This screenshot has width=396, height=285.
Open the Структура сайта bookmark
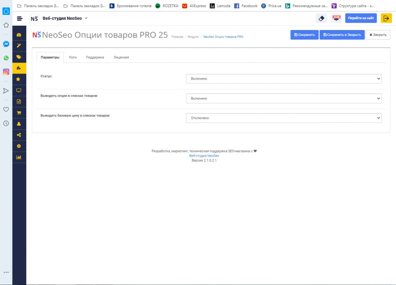353,6
